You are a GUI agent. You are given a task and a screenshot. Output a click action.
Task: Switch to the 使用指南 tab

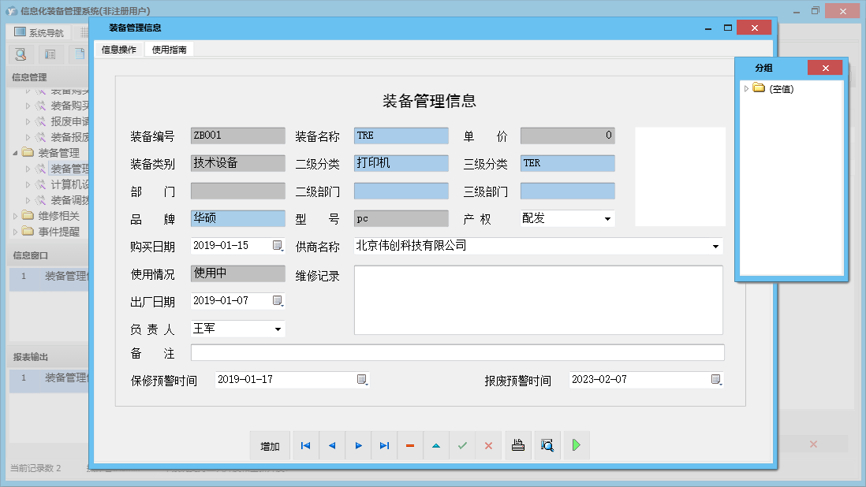pyautogui.click(x=169, y=48)
